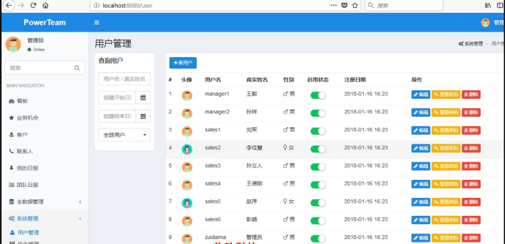Collapse 系统管理 menu chevron
The height and width of the screenshot is (244, 505).
pos(80,219)
